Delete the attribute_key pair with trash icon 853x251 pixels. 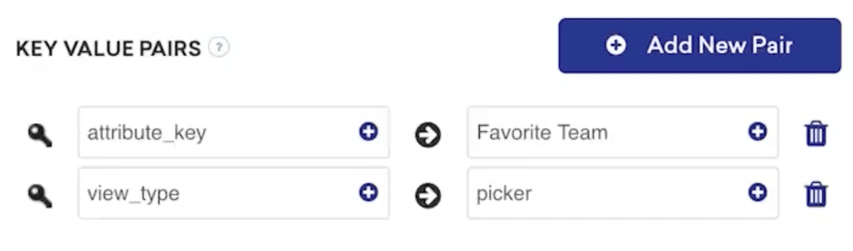point(815,133)
